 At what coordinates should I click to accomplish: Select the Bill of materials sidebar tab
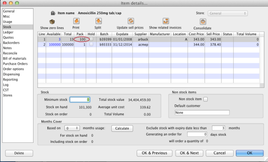pyautogui.click(x=15, y=58)
